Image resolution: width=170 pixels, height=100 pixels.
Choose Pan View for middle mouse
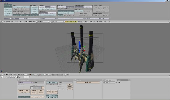click(x=88, y=7)
